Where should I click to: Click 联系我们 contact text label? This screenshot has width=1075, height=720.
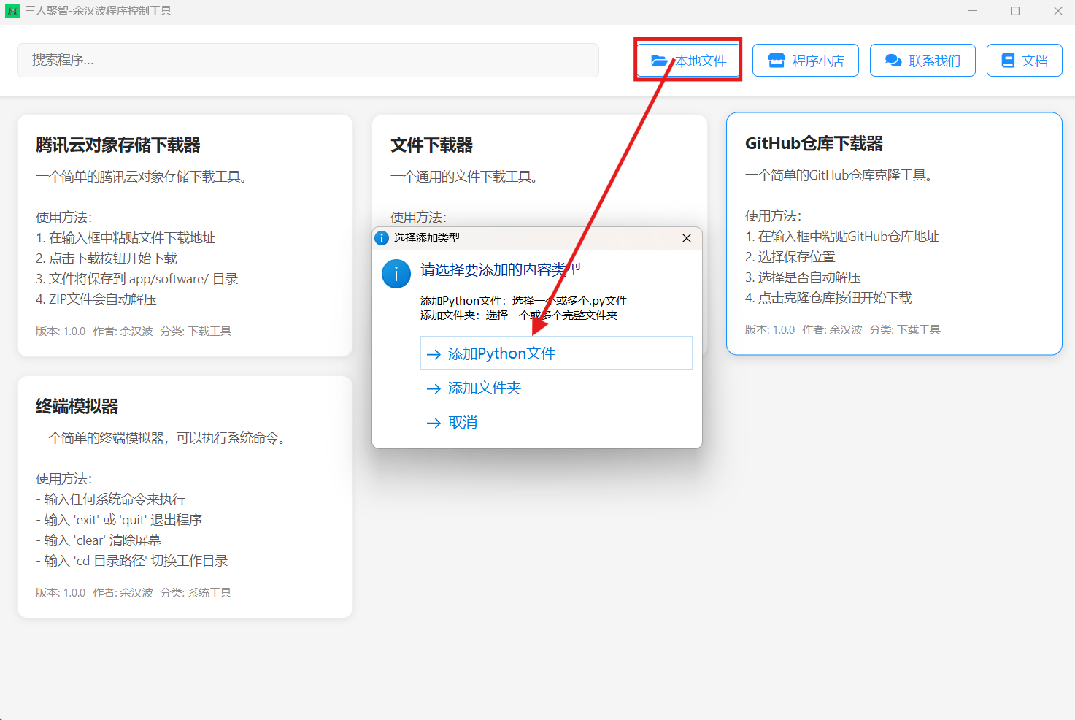click(934, 61)
